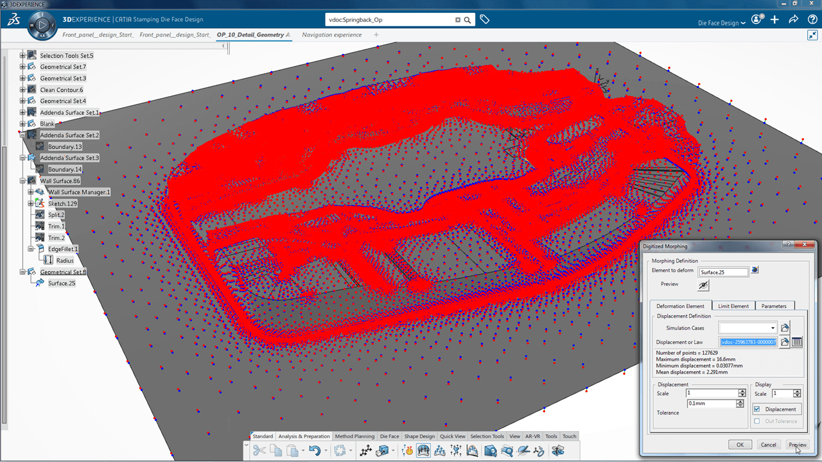The image size is (822, 462).
Task: Click the Share arrow icon
Action: tap(793, 20)
